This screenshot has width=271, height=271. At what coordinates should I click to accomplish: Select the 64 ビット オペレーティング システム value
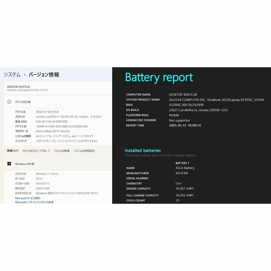click(64, 136)
